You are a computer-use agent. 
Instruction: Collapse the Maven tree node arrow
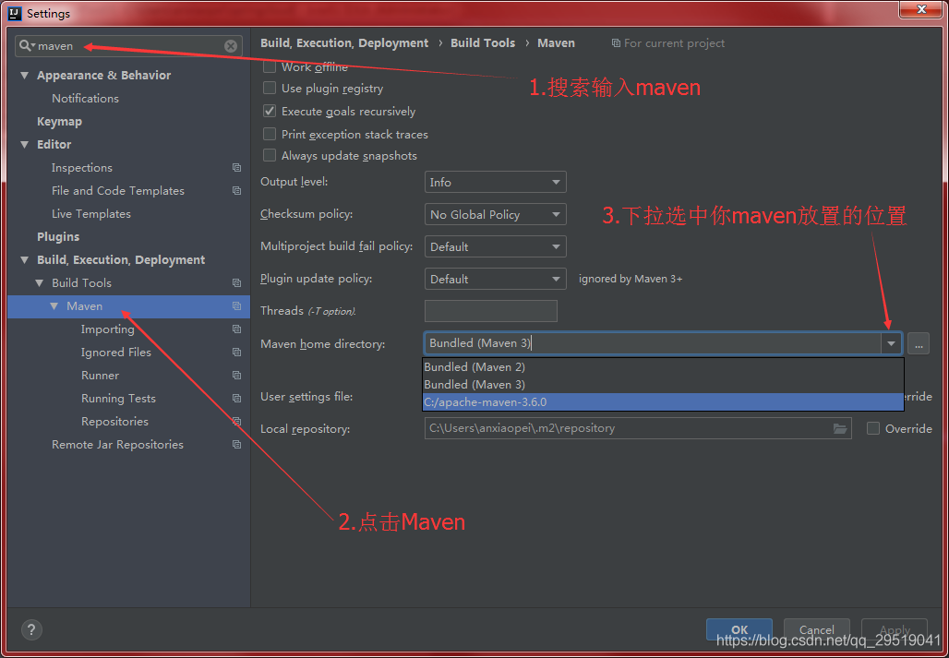pyautogui.click(x=54, y=306)
